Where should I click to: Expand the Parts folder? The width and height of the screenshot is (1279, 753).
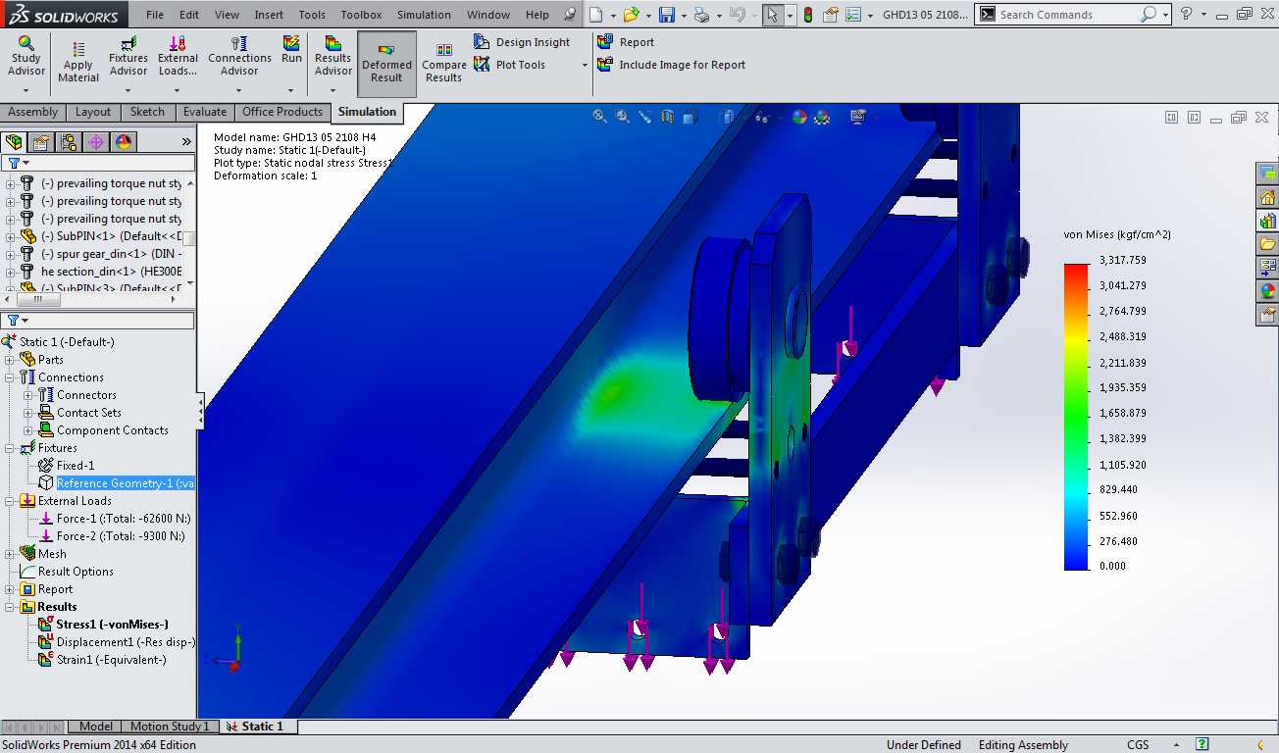click(x=11, y=360)
